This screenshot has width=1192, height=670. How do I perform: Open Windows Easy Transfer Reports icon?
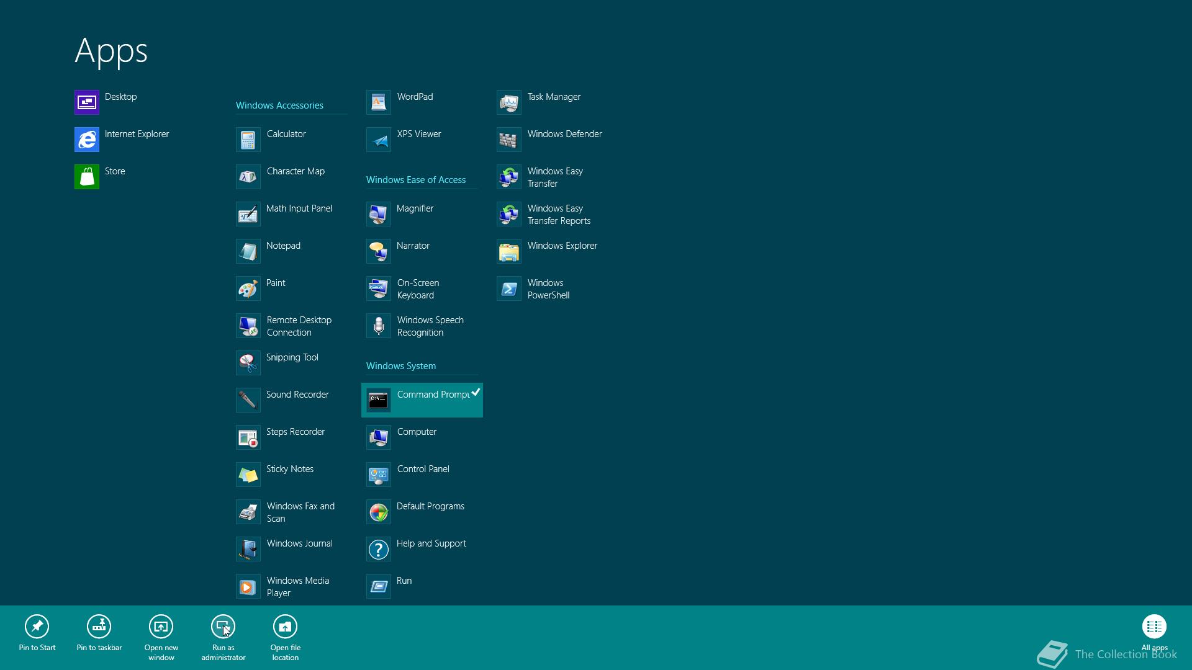click(x=509, y=214)
